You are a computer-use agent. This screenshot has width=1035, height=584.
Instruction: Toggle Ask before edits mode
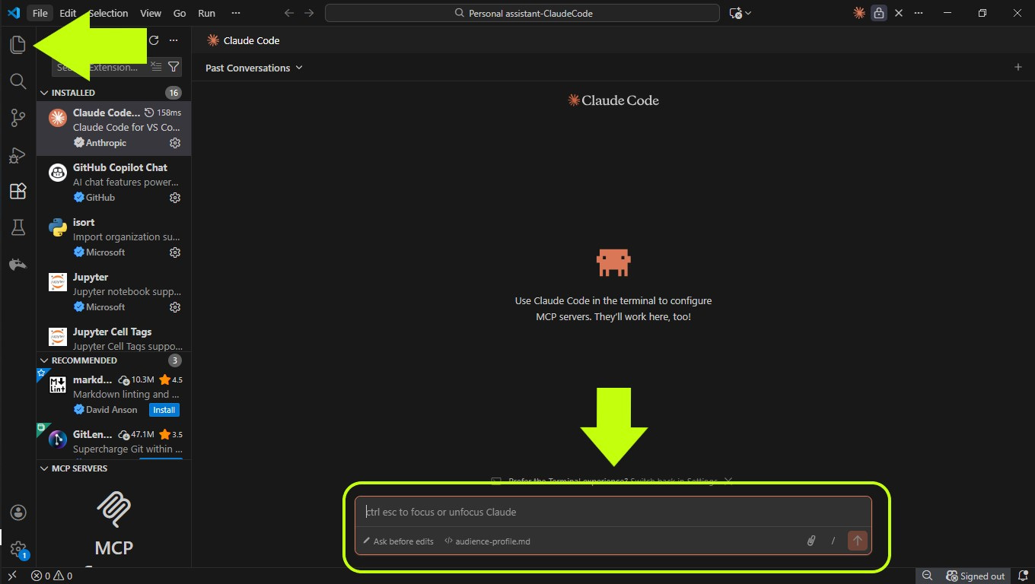pyautogui.click(x=398, y=541)
